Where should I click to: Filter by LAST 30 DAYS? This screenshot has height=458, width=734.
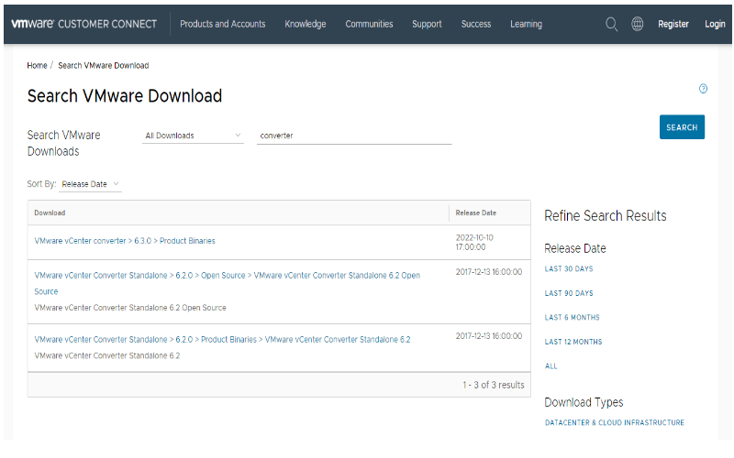point(569,268)
